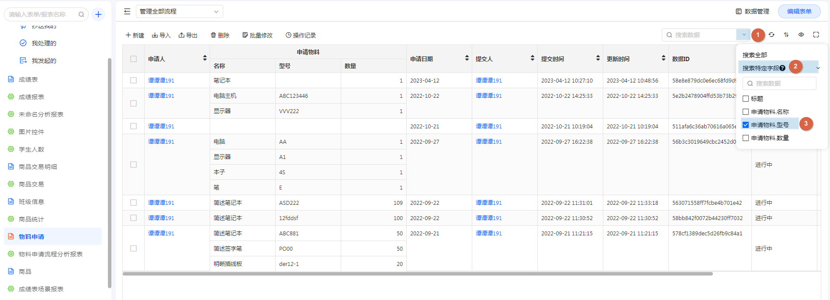Open 操作记录 operation history
This screenshot has width=830, height=300.
pos(301,35)
